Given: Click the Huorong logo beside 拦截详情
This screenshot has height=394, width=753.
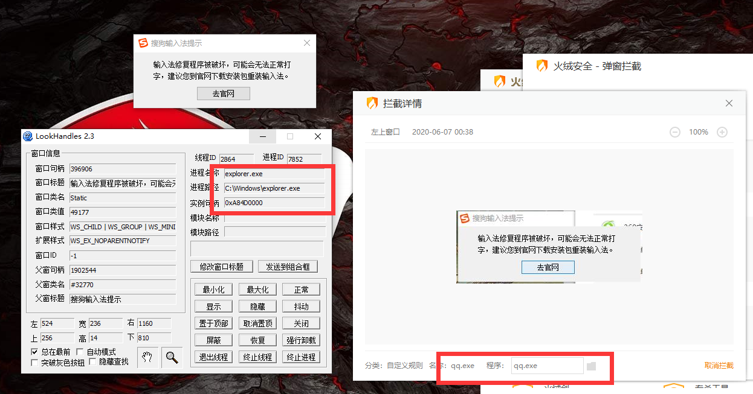Looking at the screenshot, I should click(x=372, y=103).
